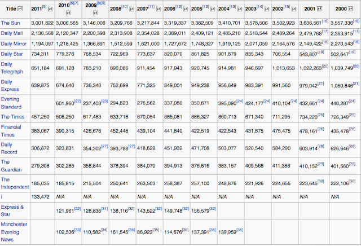Select The Times 2011 value 457,250
This screenshot has height=246, width=361.
40,117
